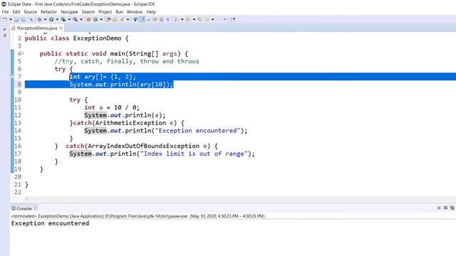
Task: Open the Search menu
Action: tap(88, 12)
